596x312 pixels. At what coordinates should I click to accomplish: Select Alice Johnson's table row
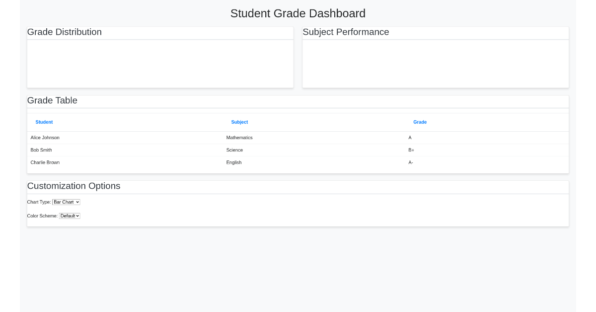[45, 138]
